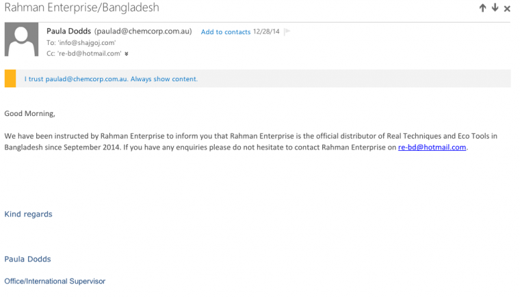Click sender name Paula Dodds in header
The height and width of the screenshot is (297, 520).
[69, 31]
